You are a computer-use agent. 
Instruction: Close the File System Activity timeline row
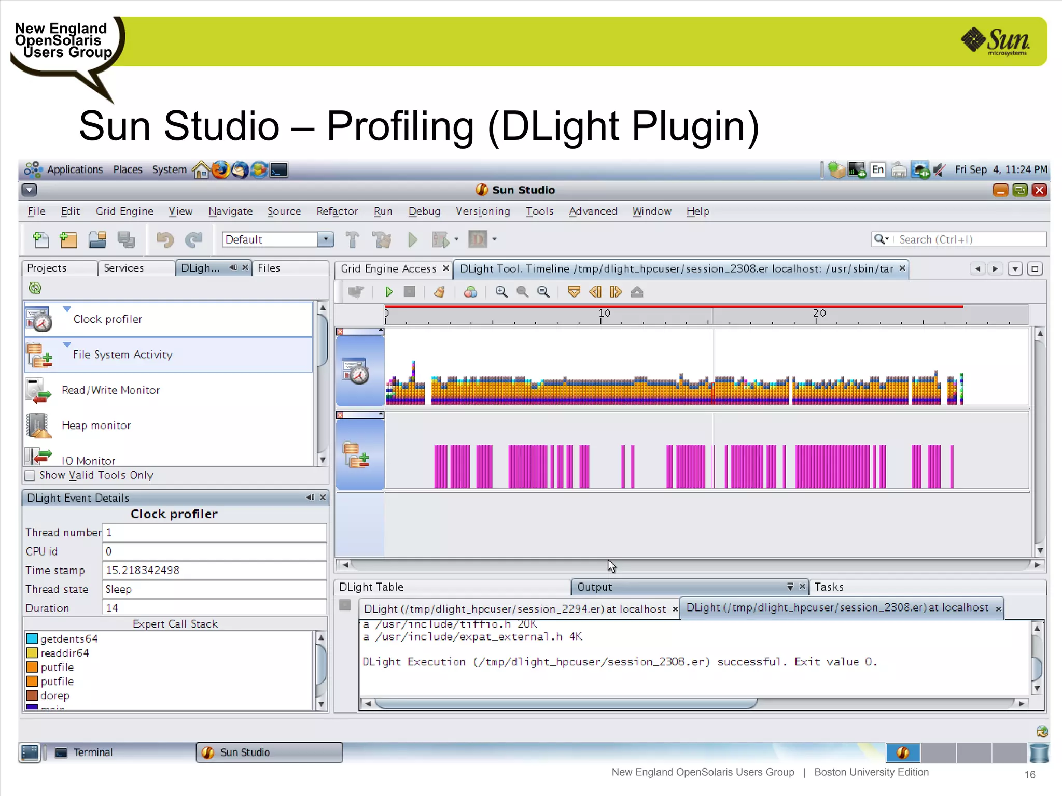click(x=340, y=416)
